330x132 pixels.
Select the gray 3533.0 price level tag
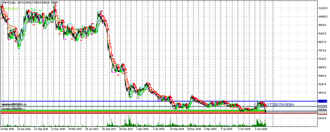(322, 107)
